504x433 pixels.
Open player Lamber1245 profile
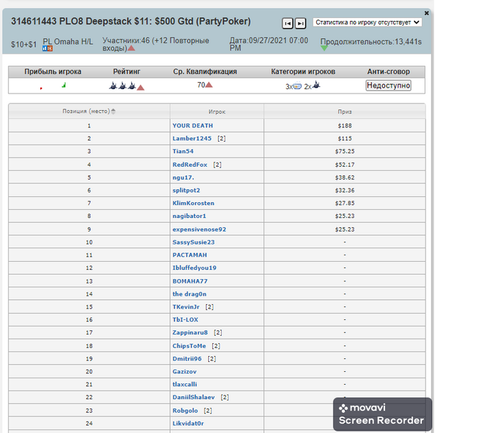(x=192, y=138)
